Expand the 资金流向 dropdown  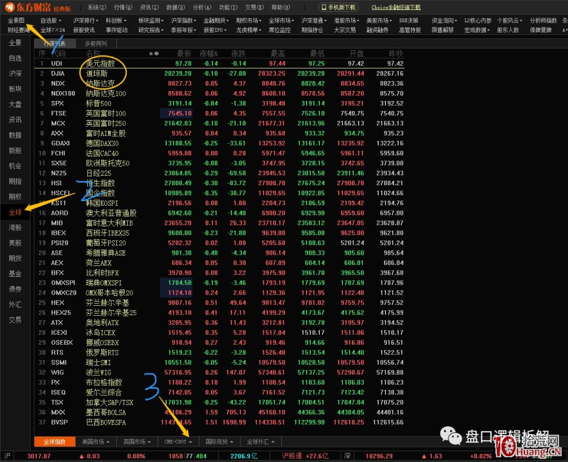[444, 21]
